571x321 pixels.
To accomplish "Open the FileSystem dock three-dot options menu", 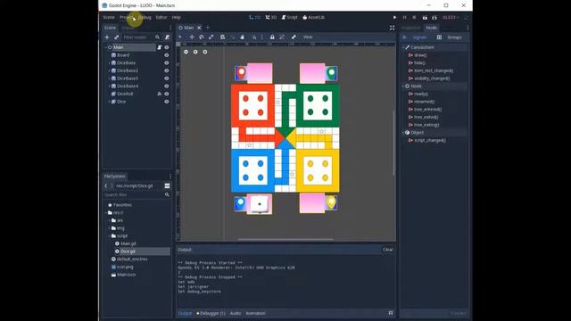I will (x=170, y=177).
